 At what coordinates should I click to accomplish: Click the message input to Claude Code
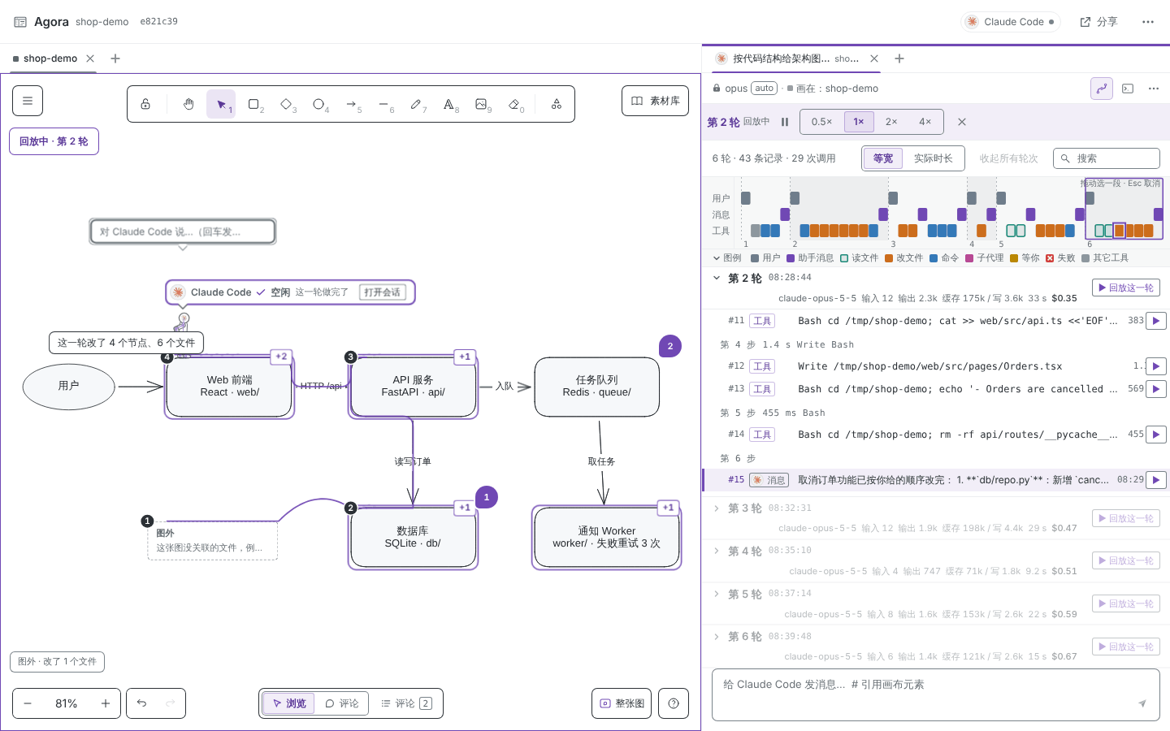pos(936,694)
